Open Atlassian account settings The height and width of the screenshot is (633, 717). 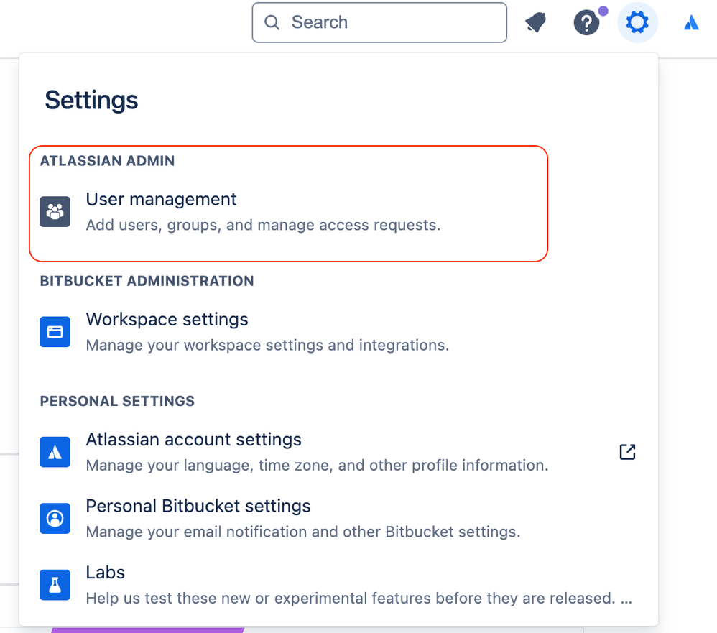(x=193, y=440)
